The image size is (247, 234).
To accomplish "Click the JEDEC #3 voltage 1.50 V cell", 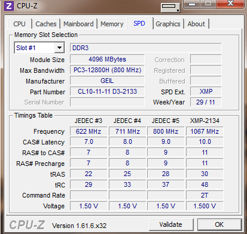I will coord(89,206).
